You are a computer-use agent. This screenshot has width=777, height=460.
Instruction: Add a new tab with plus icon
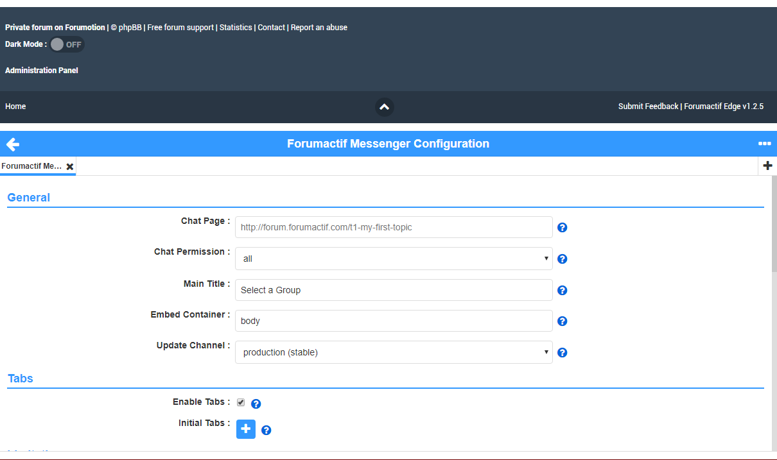click(x=767, y=166)
